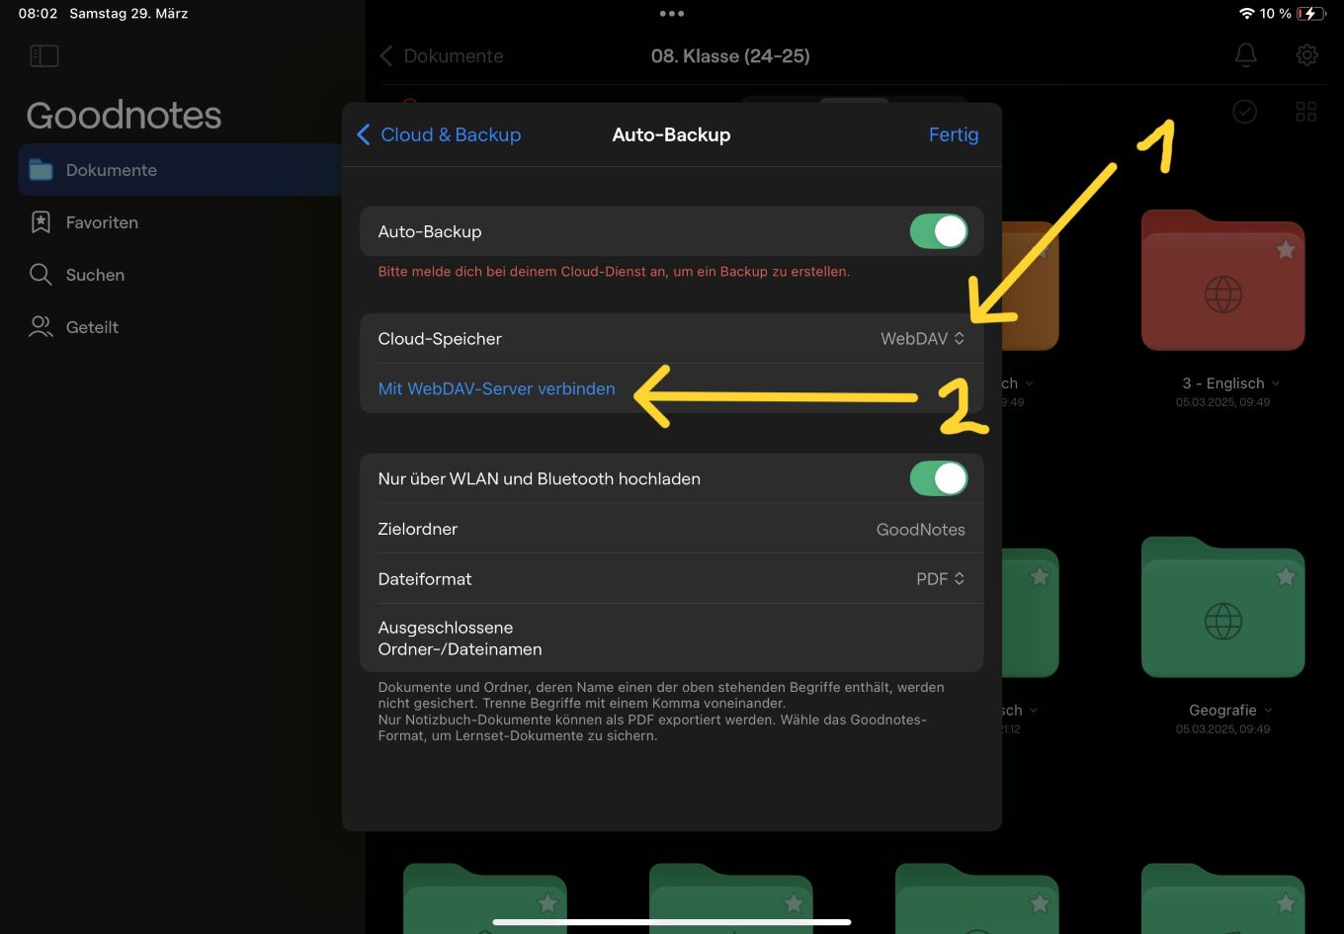
Task: Open notifications bell icon
Action: coord(1246,55)
